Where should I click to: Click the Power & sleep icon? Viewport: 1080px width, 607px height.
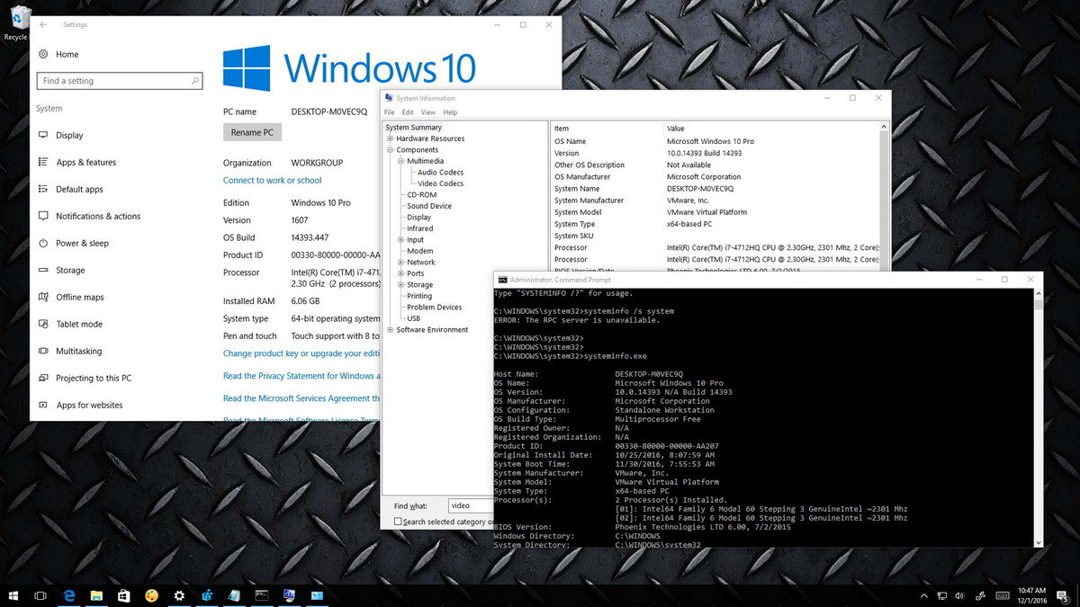43,244
